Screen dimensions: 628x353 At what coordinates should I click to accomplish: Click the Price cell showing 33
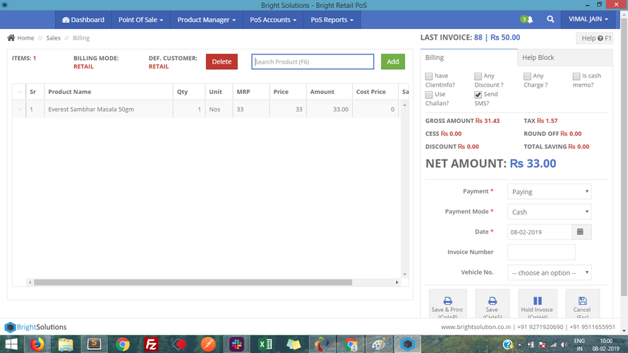click(x=288, y=109)
